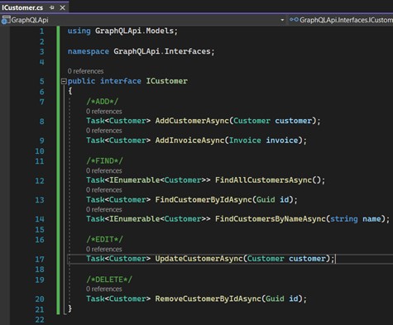Open 0 references lens above UpdateCustomerAsync
This screenshot has height=325, width=393.
coord(104,249)
